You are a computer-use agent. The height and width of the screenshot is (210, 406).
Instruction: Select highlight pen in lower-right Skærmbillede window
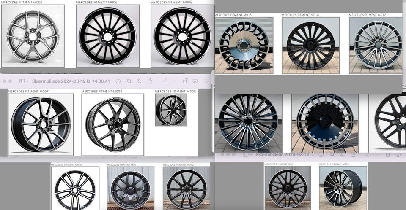coord(368,155)
